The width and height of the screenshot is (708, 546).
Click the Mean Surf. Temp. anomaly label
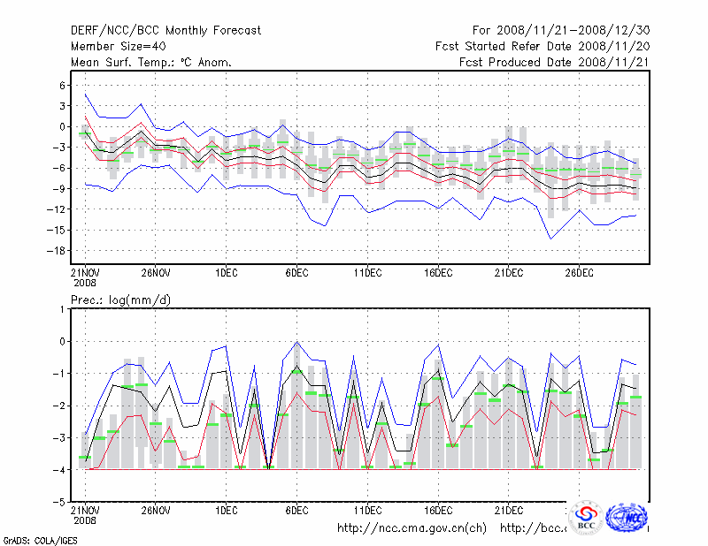pos(151,63)
